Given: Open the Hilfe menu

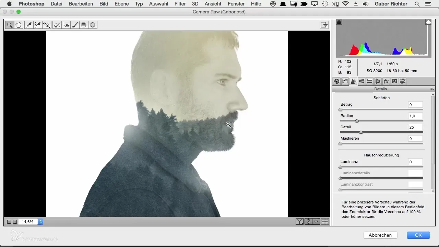Looking at the screenshot, I should (x=256, y=4).
